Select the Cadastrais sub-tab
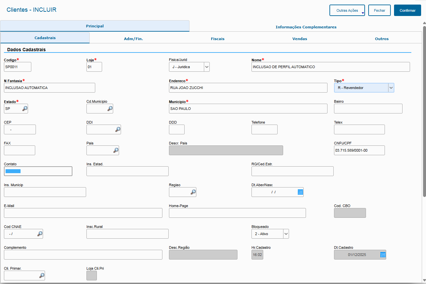Image resolution: width=426 pixels, height=284 pixels. click(x=45, y=38)
